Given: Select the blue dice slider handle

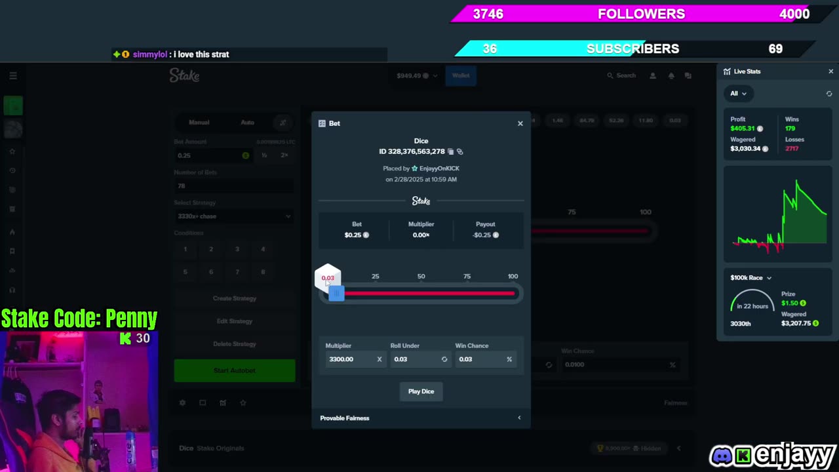Looking at the screenshot, I should pos(336,294).
